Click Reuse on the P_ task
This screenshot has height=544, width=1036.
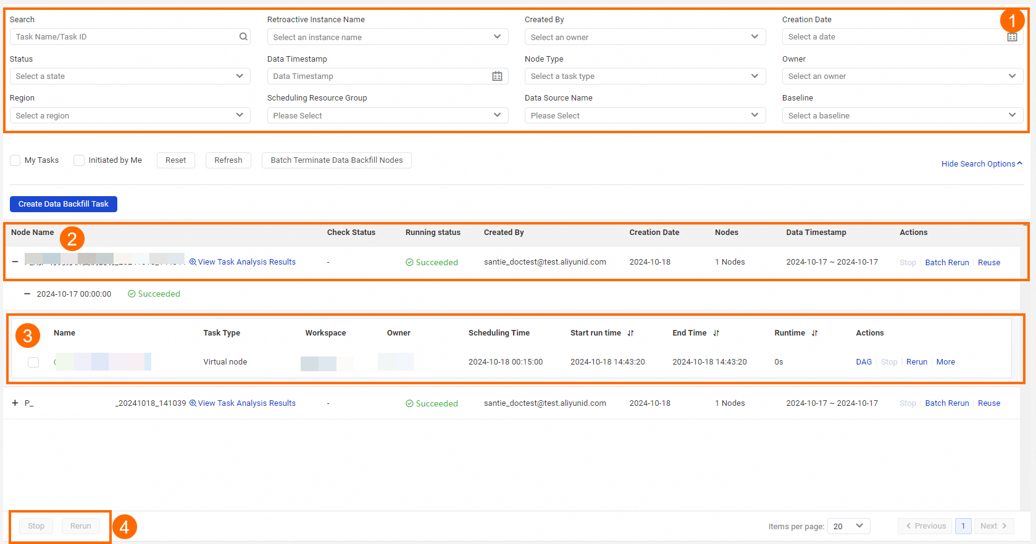[x=989, y=403]
